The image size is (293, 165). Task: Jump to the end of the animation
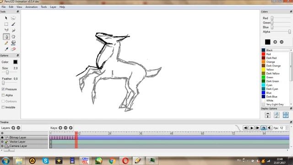point(257,128)
